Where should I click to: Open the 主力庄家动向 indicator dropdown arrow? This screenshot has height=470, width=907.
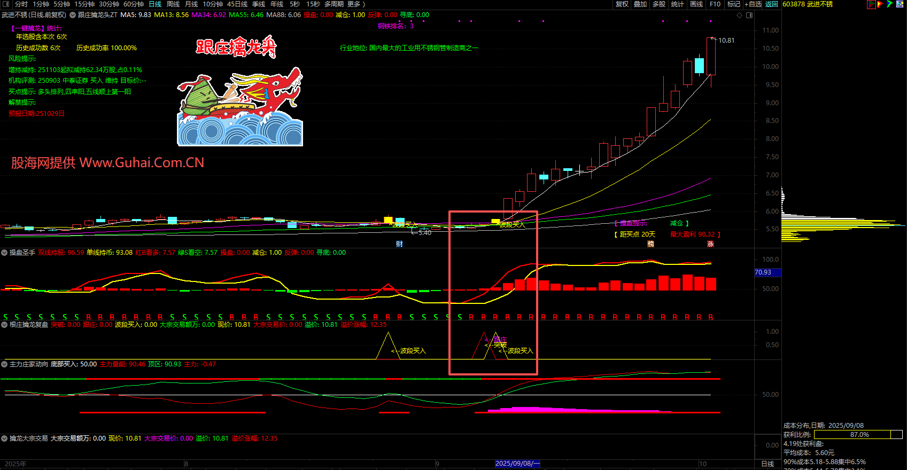pyautogui.click(x=4, y=364)
